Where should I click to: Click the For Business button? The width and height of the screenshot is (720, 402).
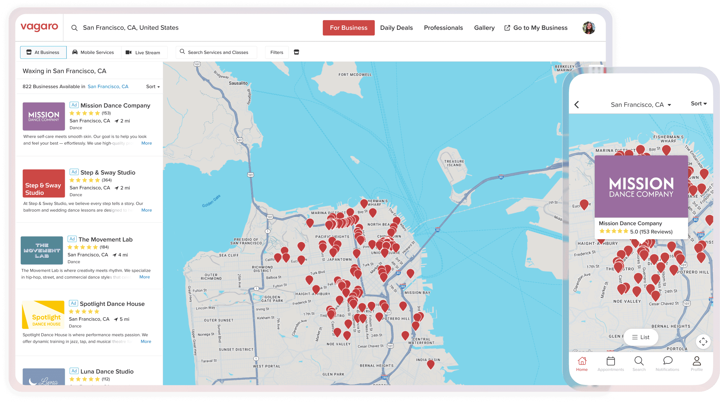click(x=349, y=28)
